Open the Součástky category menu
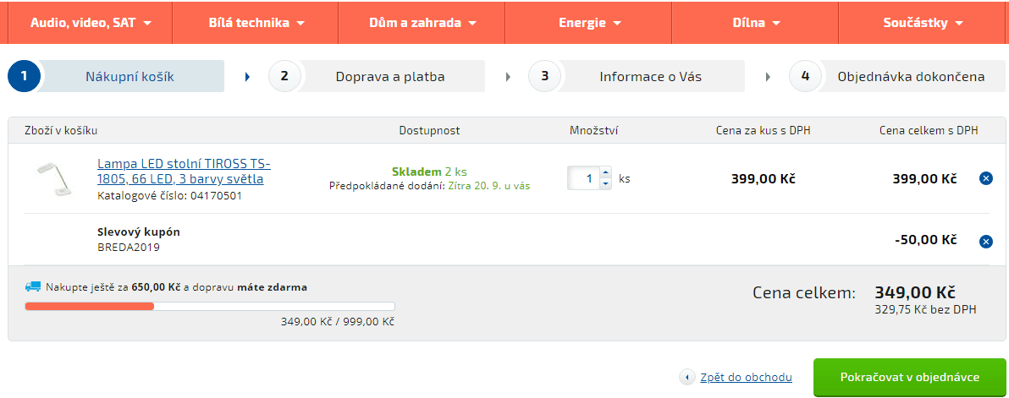This screenshot has height=398, width=1009. point(923,23)
